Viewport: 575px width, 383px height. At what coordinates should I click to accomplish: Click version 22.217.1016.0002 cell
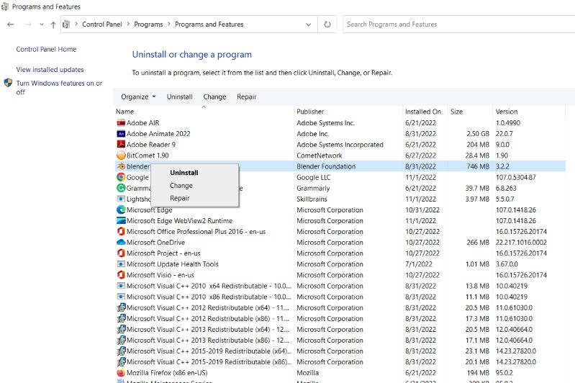tap(521, 242)
